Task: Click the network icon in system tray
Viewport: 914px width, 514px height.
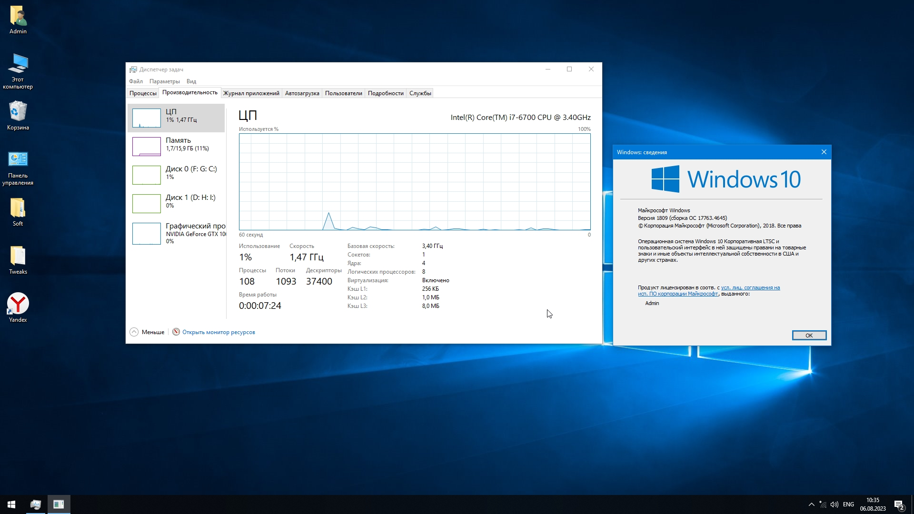Action: (823, 504)
